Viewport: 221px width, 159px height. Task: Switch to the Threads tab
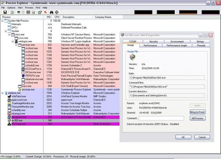coord(201,45)
